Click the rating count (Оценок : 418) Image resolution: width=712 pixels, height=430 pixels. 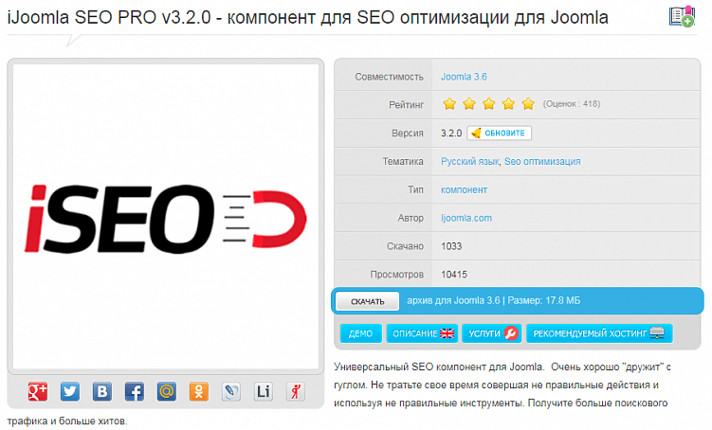coord(572,104)
